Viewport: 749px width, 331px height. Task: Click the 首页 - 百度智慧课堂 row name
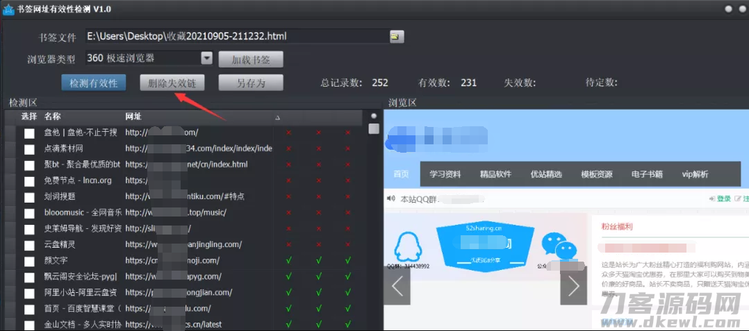point(83,309)
